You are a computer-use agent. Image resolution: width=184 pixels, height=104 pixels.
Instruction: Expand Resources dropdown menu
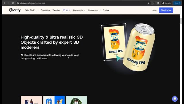pyautogui.click(x=94, y=10)
